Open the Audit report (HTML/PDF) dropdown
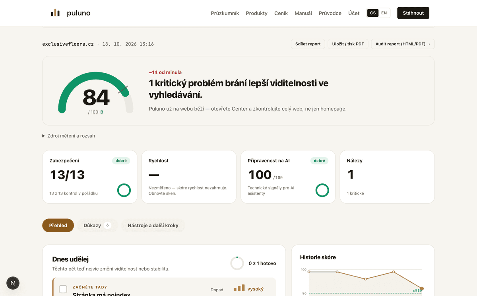 tap(403, 44)
